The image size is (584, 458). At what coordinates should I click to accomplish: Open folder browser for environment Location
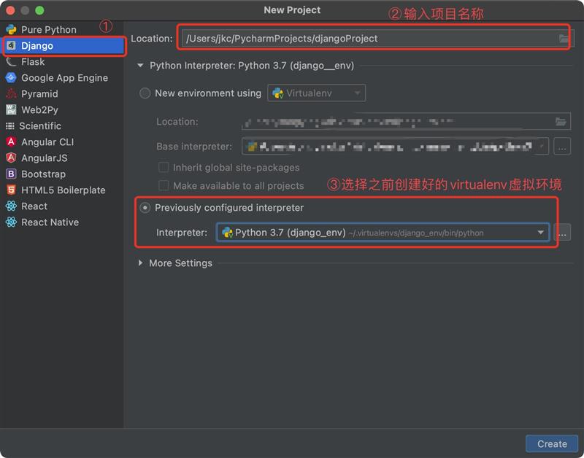pyautogui.click(x=561, y=121)
